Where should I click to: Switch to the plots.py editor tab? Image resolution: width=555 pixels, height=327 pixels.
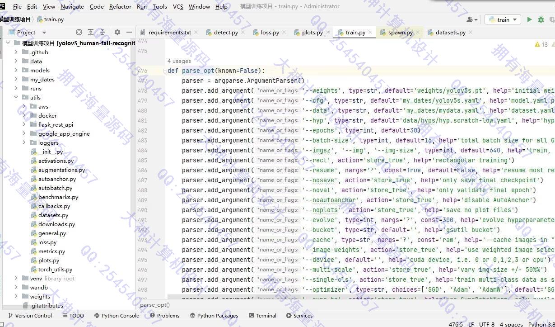(x=312, y=33)
